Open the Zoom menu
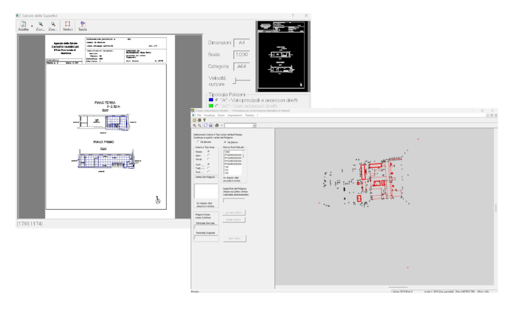Viewport: 512px width, 310px height. coord(221,115)
